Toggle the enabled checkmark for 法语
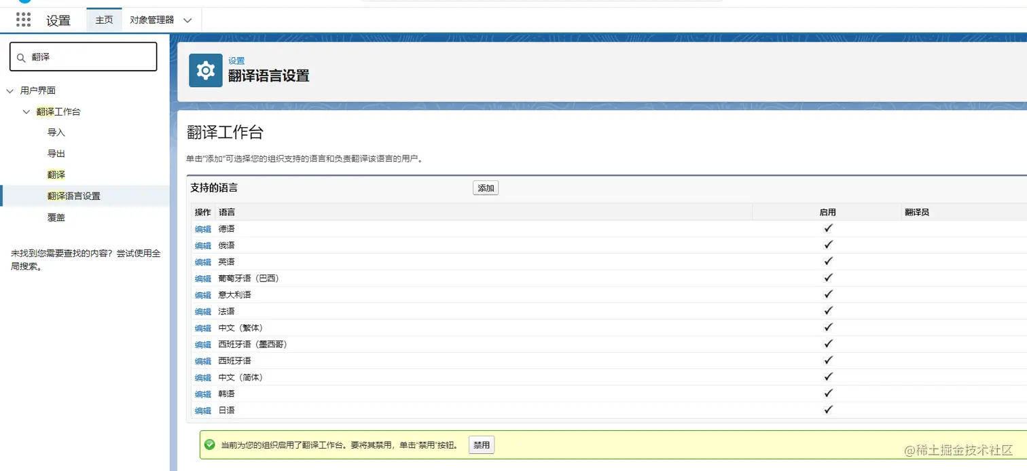The image size is (1027, 471). [828, 311]
